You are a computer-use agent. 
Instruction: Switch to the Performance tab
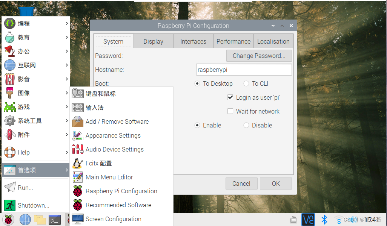tap(233, 41)
